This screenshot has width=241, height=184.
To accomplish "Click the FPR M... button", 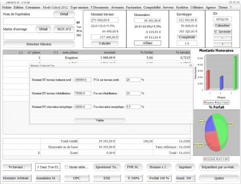I will 134,167.
